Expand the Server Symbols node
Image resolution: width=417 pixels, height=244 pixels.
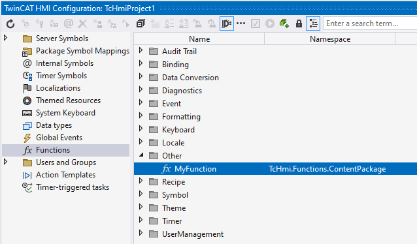coord(6,38)
